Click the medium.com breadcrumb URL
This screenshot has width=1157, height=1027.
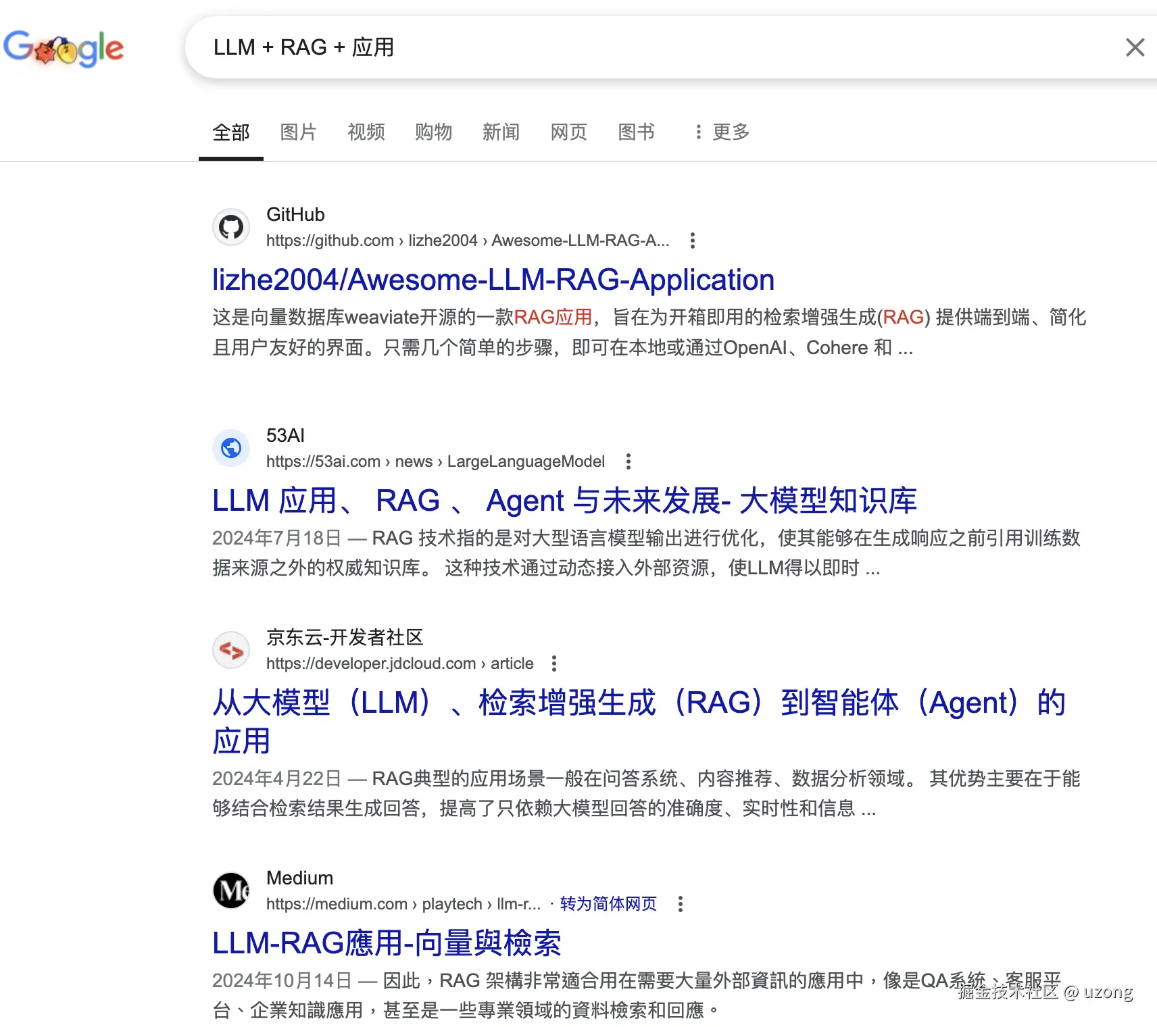pyautogui.click(x=403, y=904)
